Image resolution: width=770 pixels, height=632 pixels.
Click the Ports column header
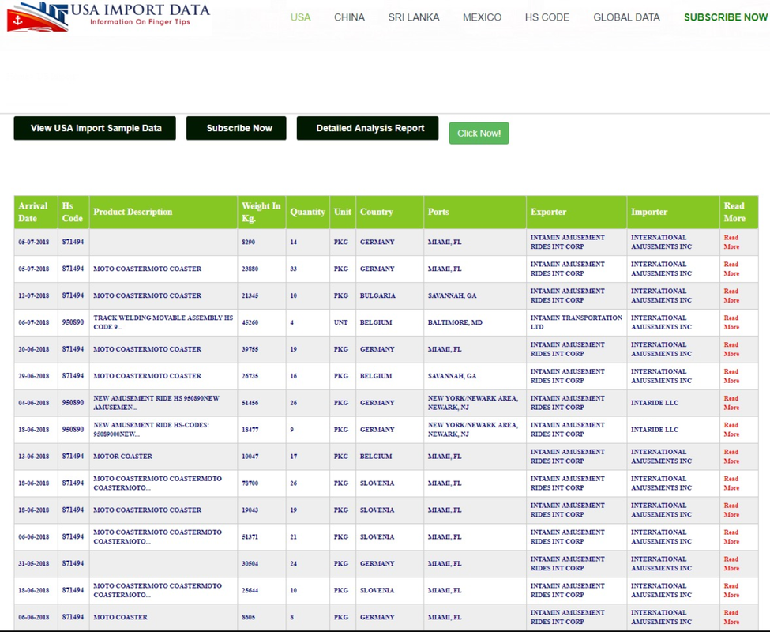[x=475, y=213]
